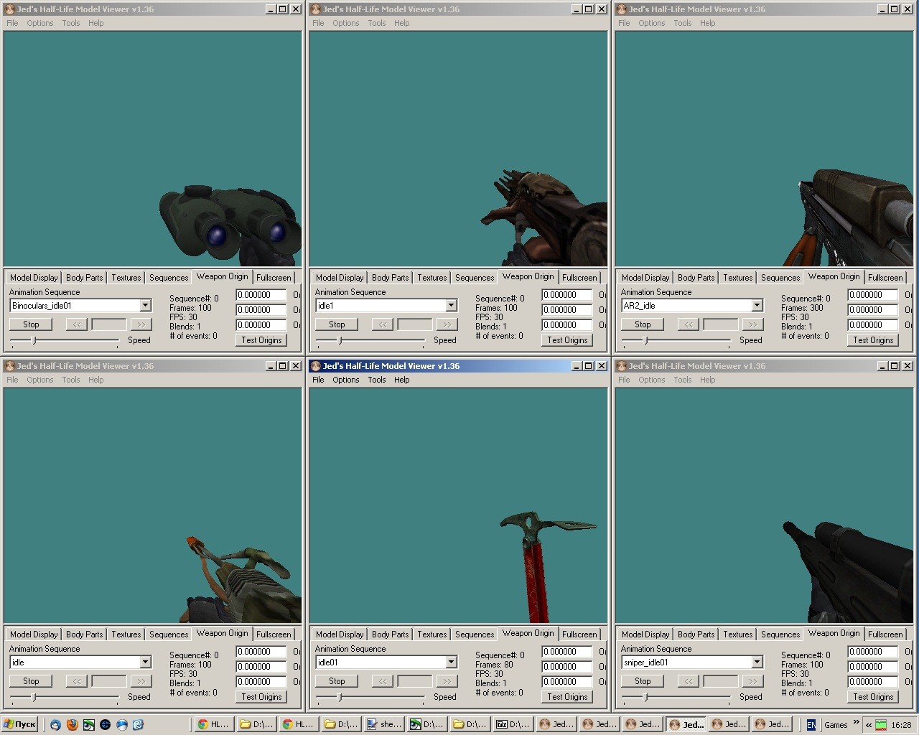Switch to Model Display tab in pickaxe viewer
This screenshot has width=919, height=735.
[x=339, y=634]
